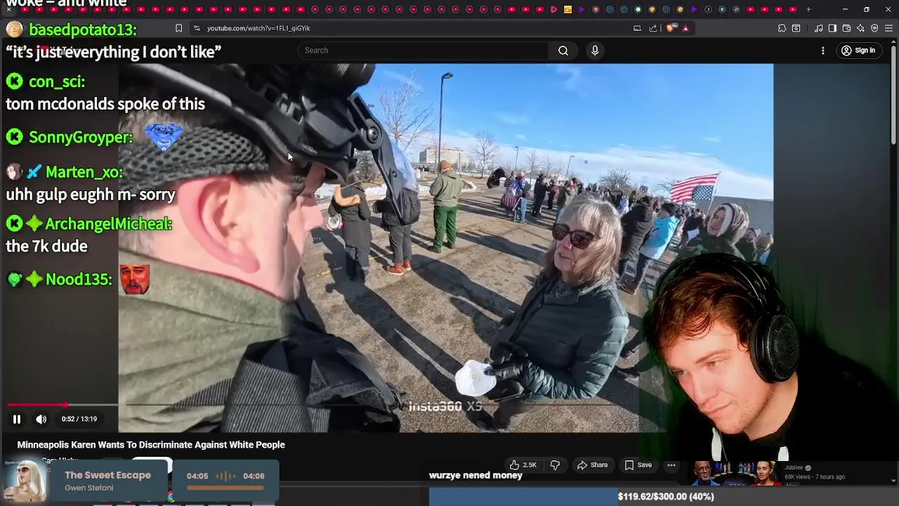
Task: Click the Marten_xo chat username
Action: point(84,172)
